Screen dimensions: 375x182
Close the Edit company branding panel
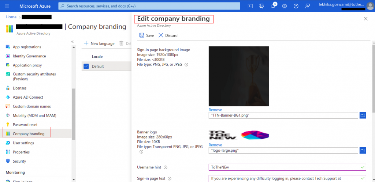tap(366, 19)
